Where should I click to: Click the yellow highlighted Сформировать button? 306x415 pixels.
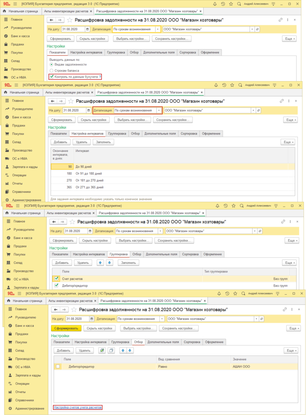pos(66,328)
